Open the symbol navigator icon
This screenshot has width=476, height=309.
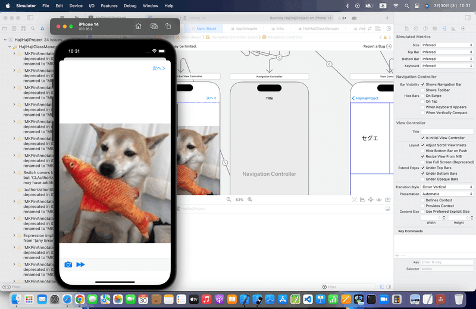23,29
